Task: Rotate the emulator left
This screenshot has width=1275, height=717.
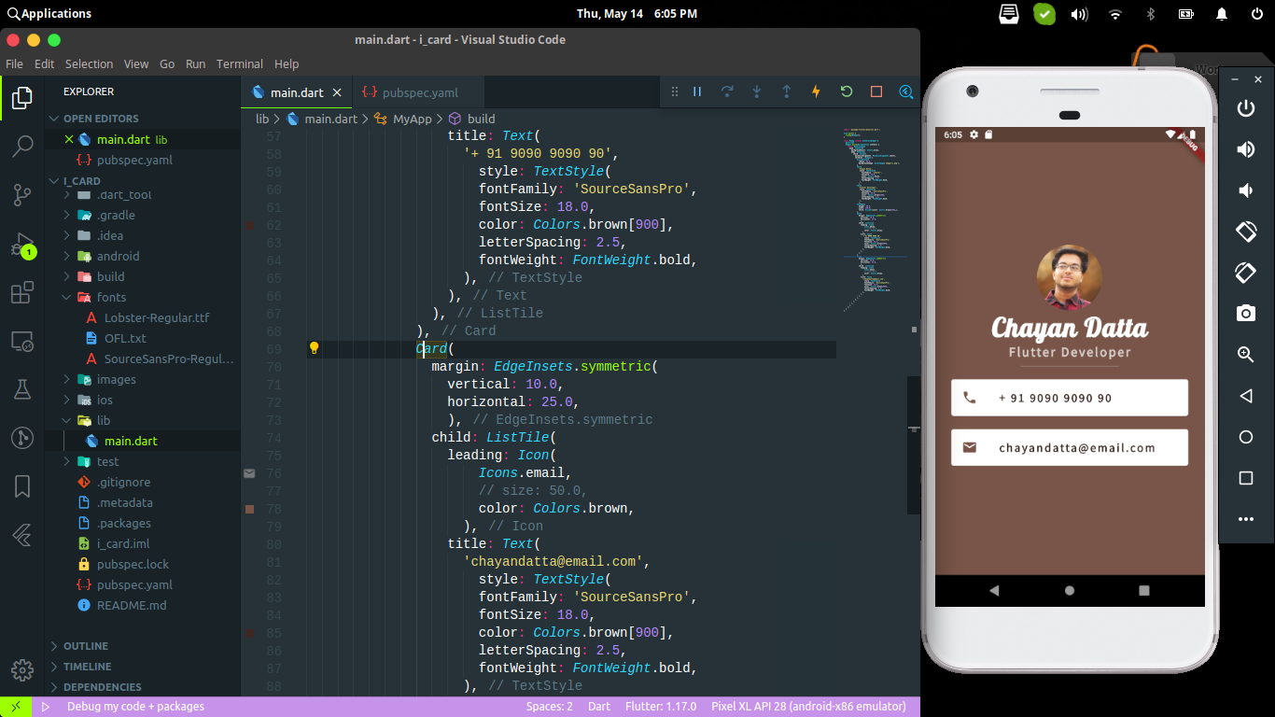Action: pyautogui.click(x=1246, y=231)
